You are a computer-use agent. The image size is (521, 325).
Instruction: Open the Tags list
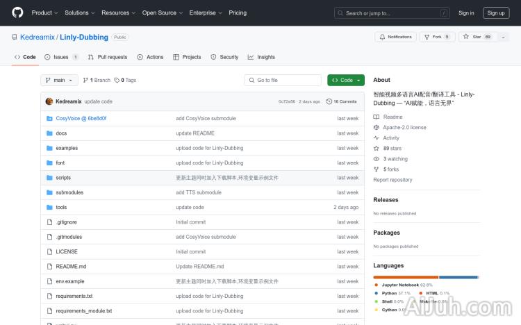(125, 80)
